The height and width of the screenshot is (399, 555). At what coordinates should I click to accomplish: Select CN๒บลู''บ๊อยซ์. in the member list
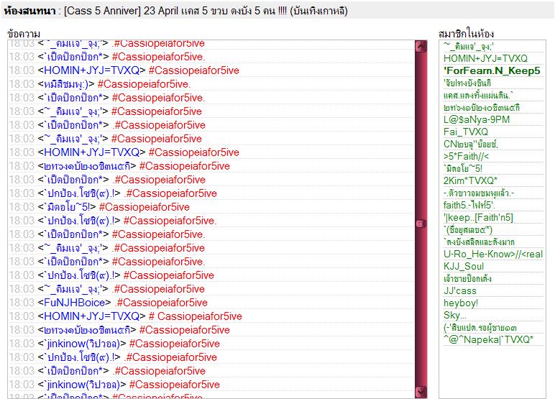point(471,144)
